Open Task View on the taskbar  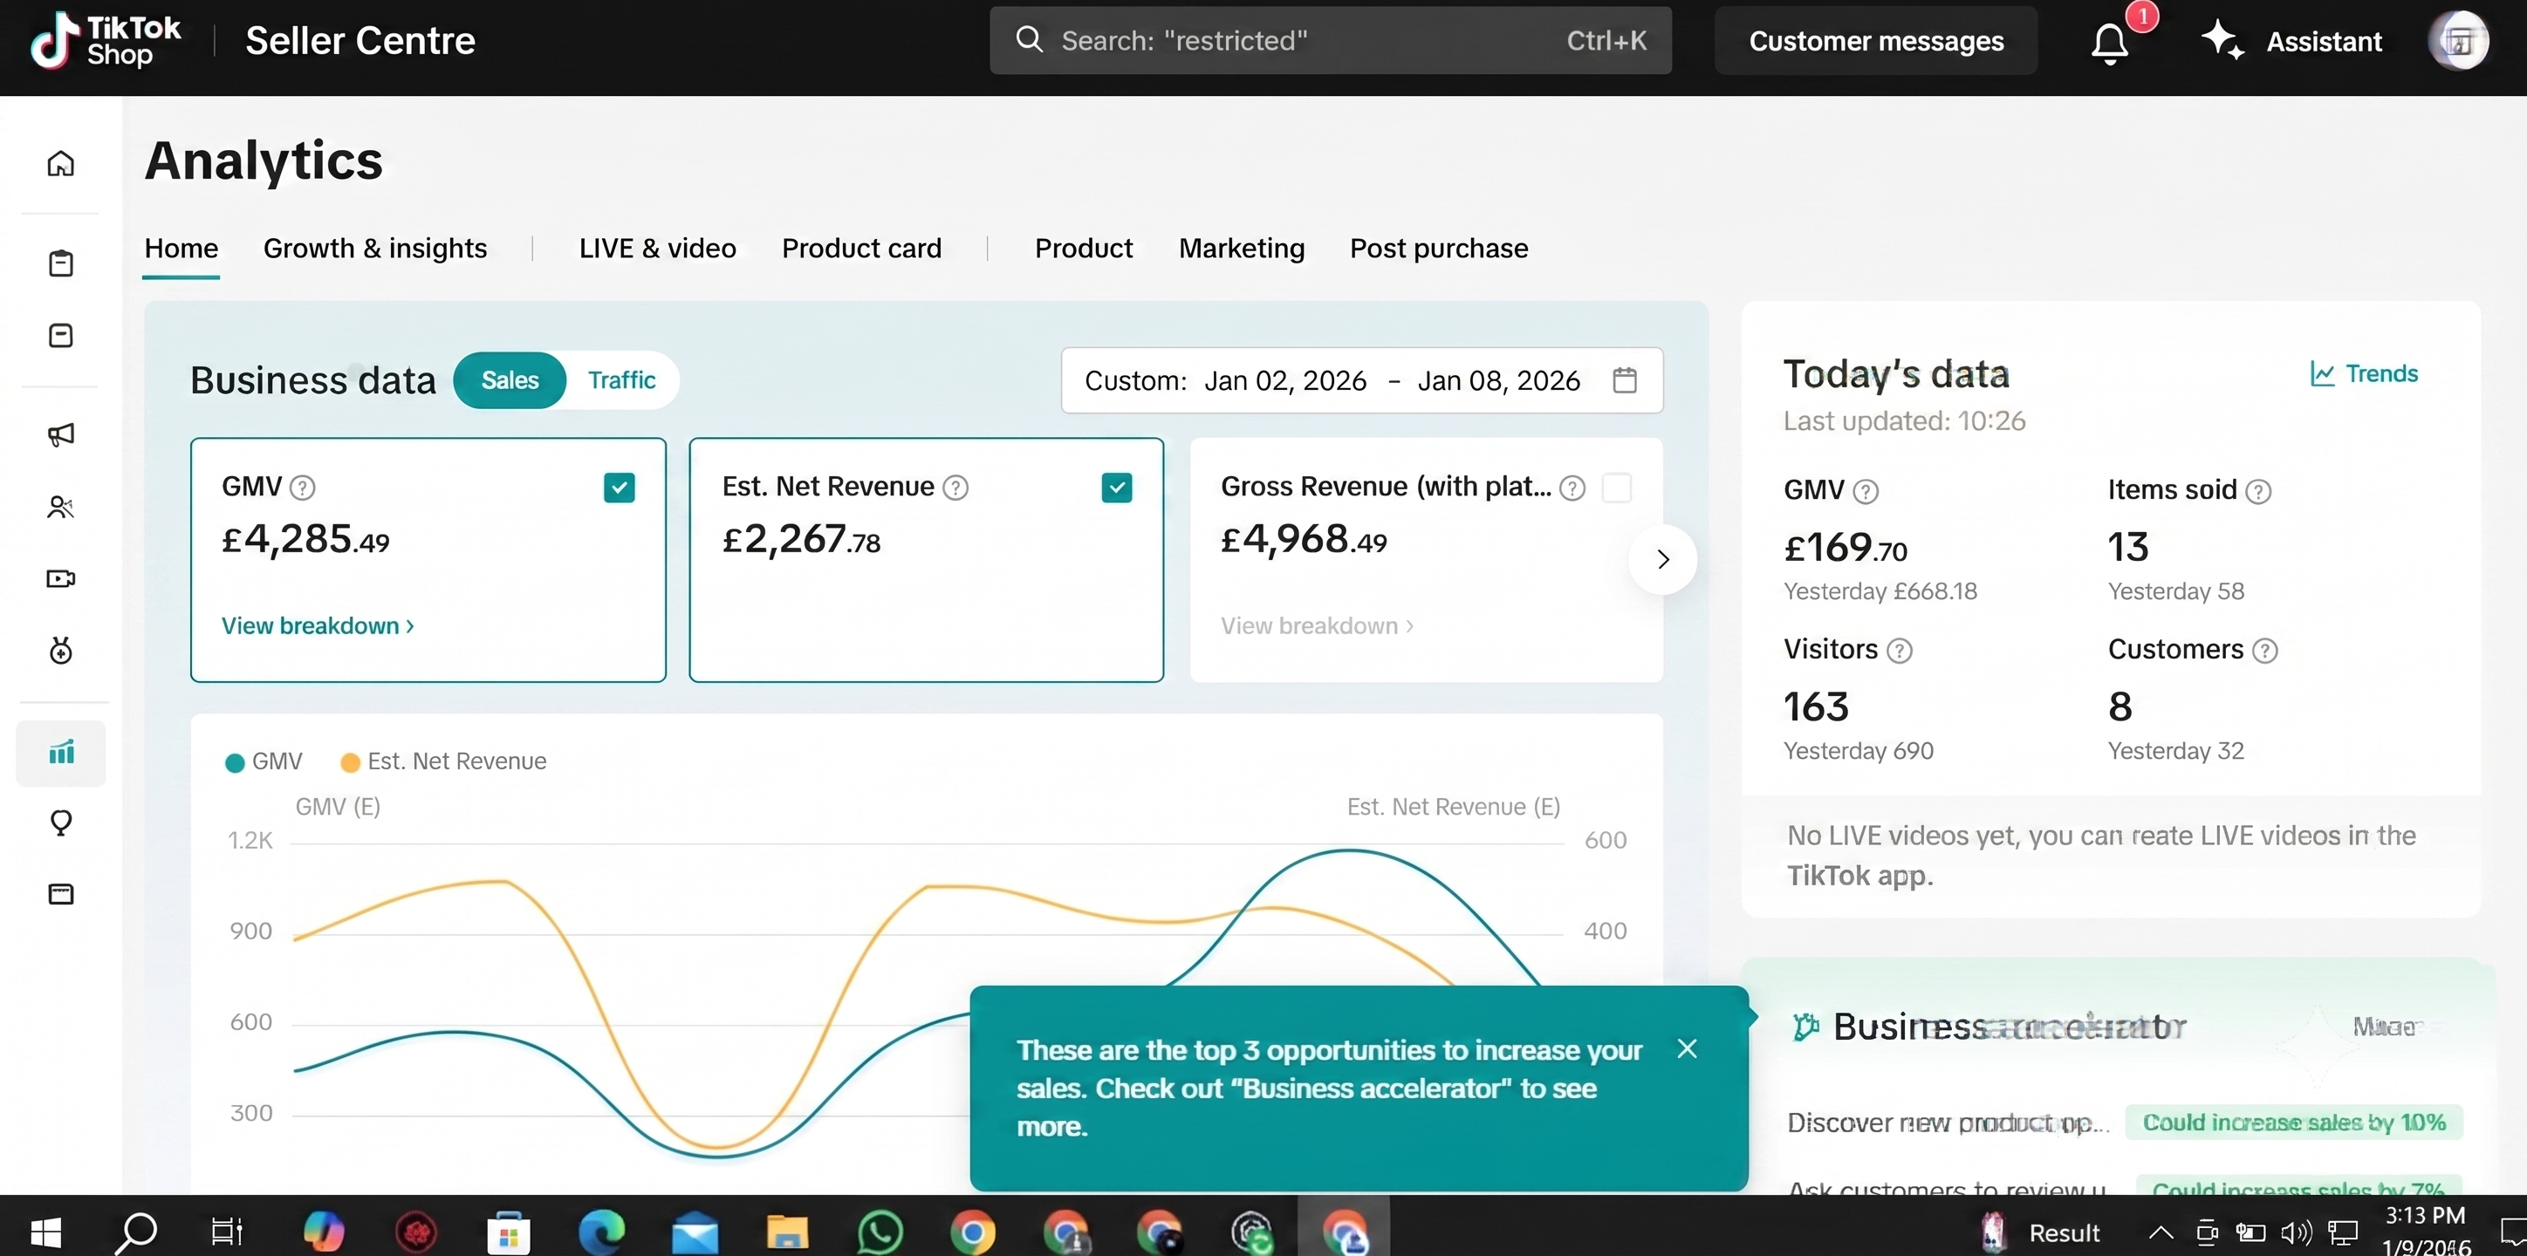227,1232
